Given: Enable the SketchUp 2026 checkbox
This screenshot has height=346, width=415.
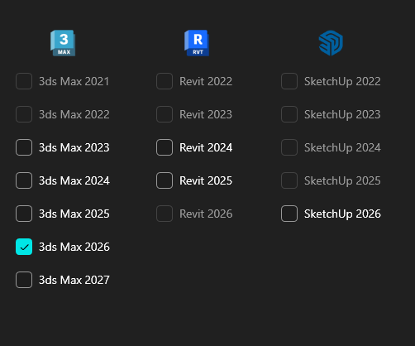Looking at the screenshot, I should coord(289,214).
